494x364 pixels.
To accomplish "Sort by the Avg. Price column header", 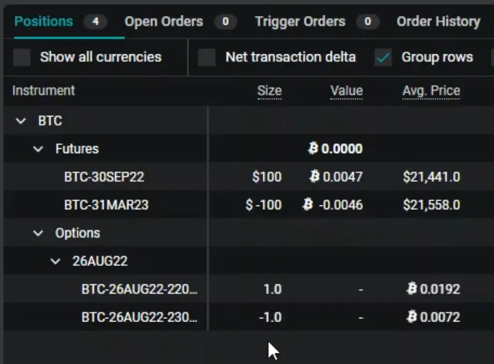I will click(432, 91).
